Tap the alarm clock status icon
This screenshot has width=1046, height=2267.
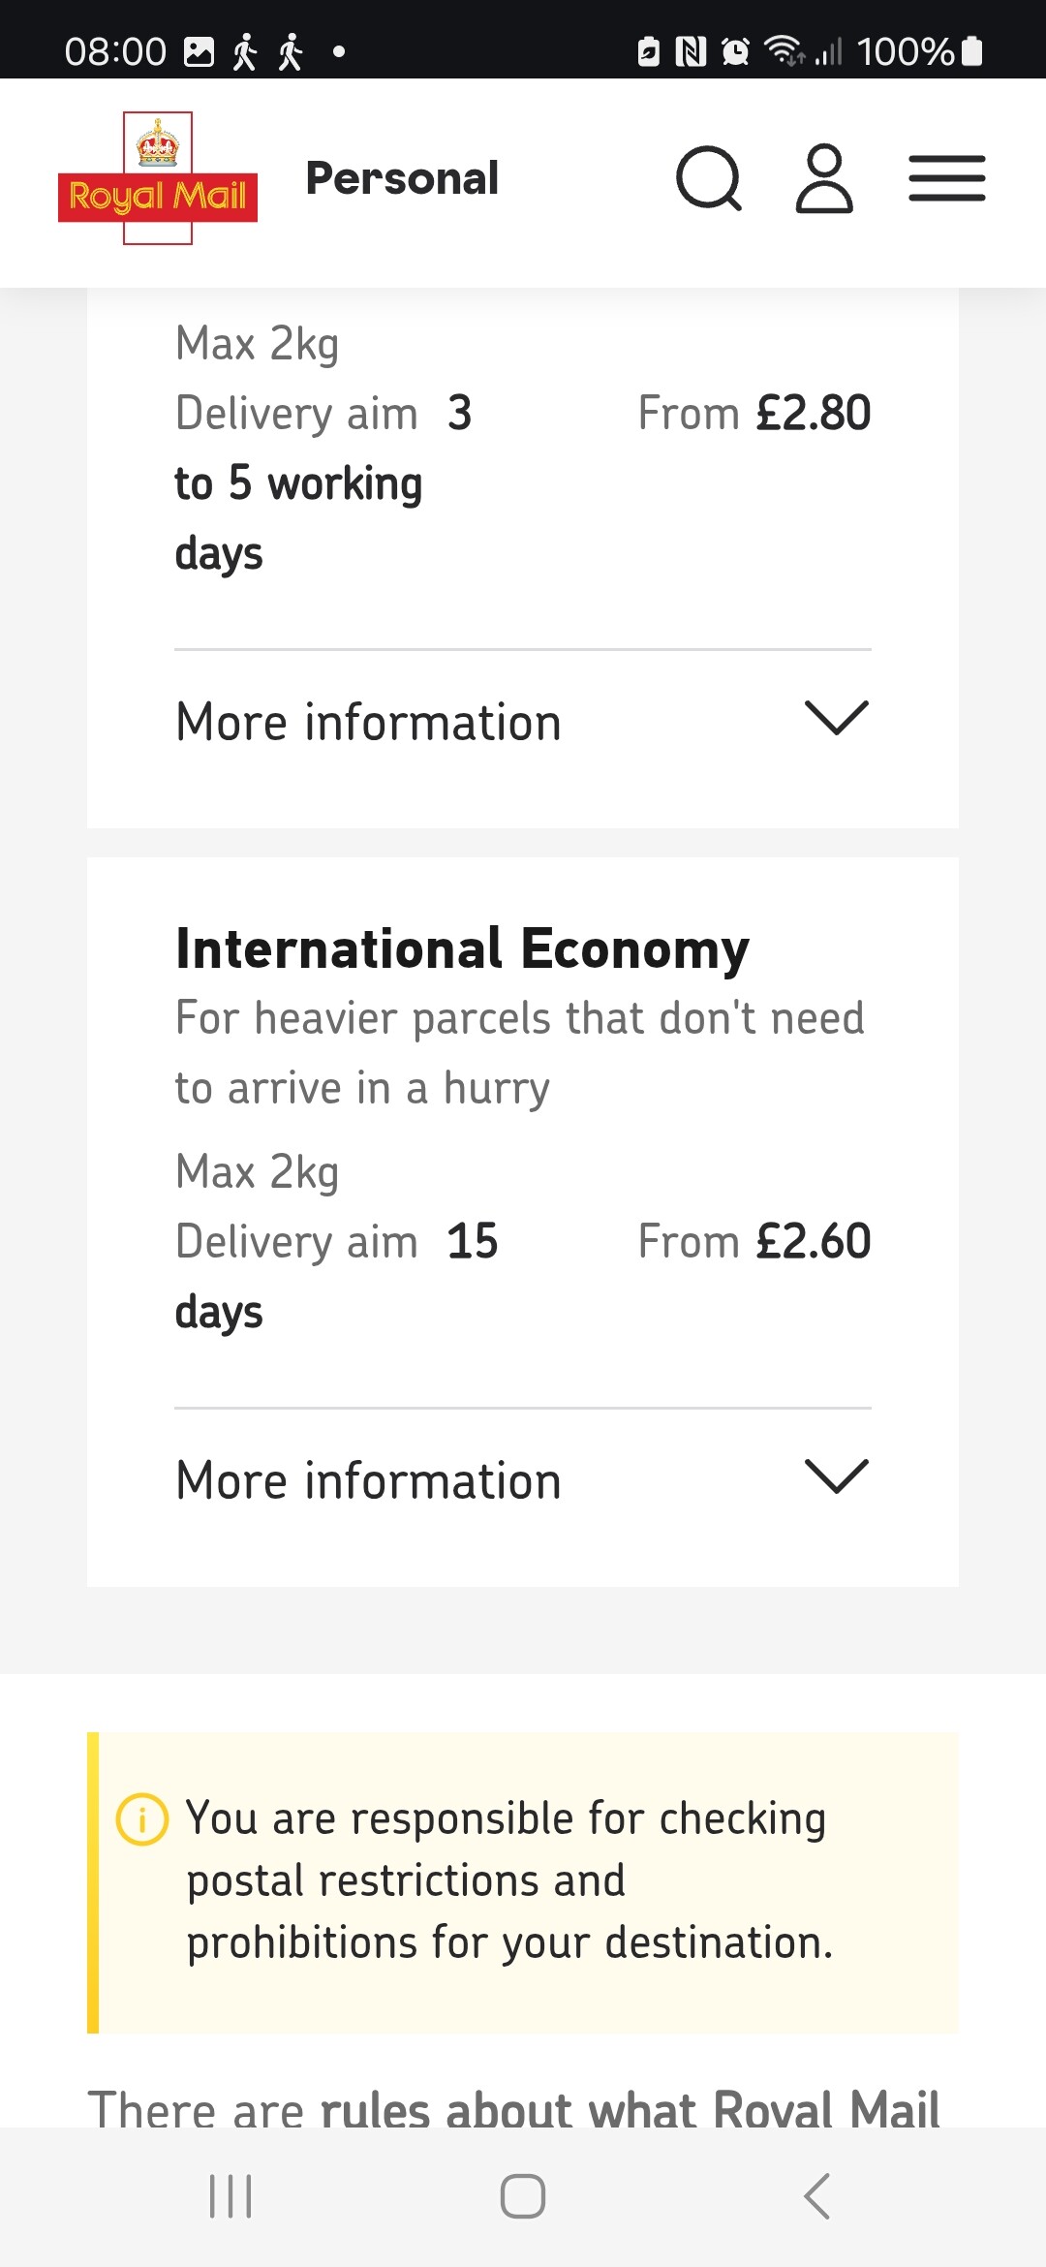pyautogui.click(x=736, y=51)
